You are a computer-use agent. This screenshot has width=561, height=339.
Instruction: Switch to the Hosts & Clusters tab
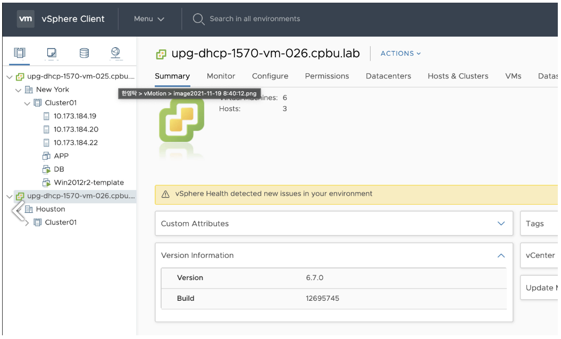point(458,76)
